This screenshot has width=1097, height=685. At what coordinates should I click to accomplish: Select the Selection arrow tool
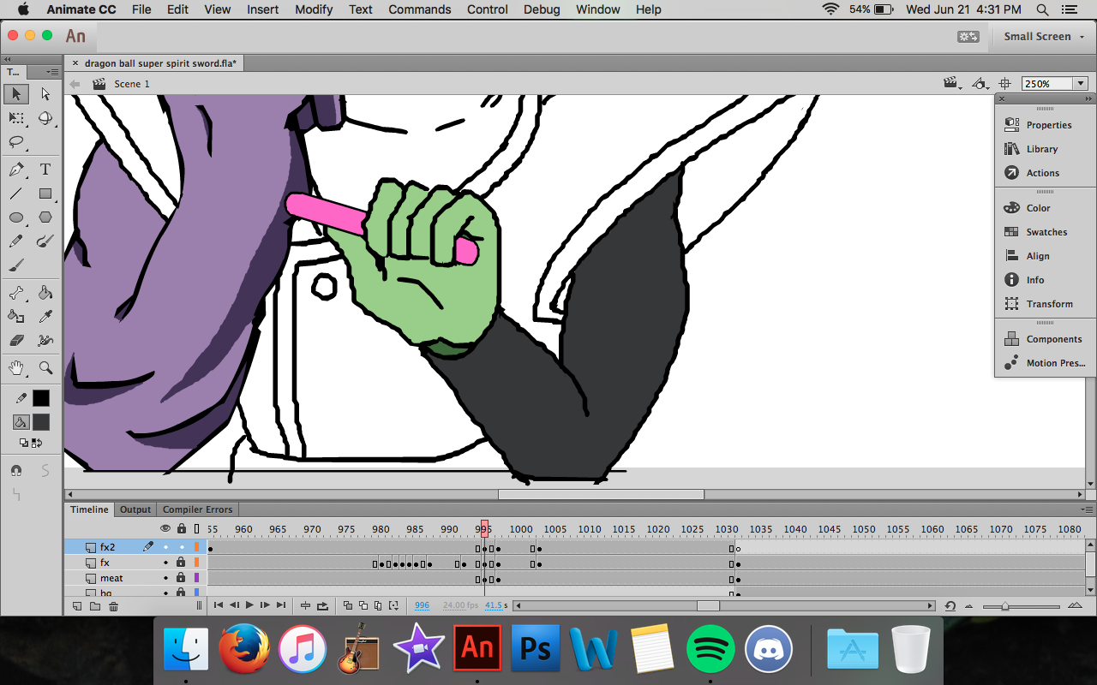(15, 94)
